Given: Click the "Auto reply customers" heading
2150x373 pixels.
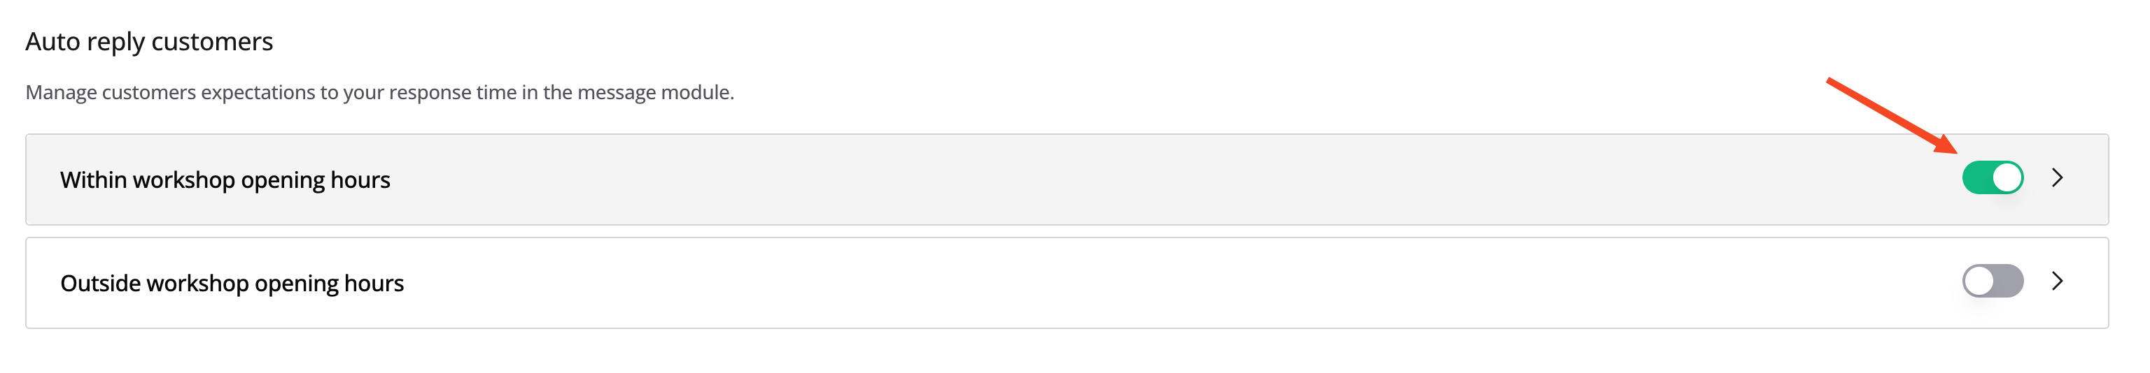Looking at the screenshot, I should click(148, 42).
